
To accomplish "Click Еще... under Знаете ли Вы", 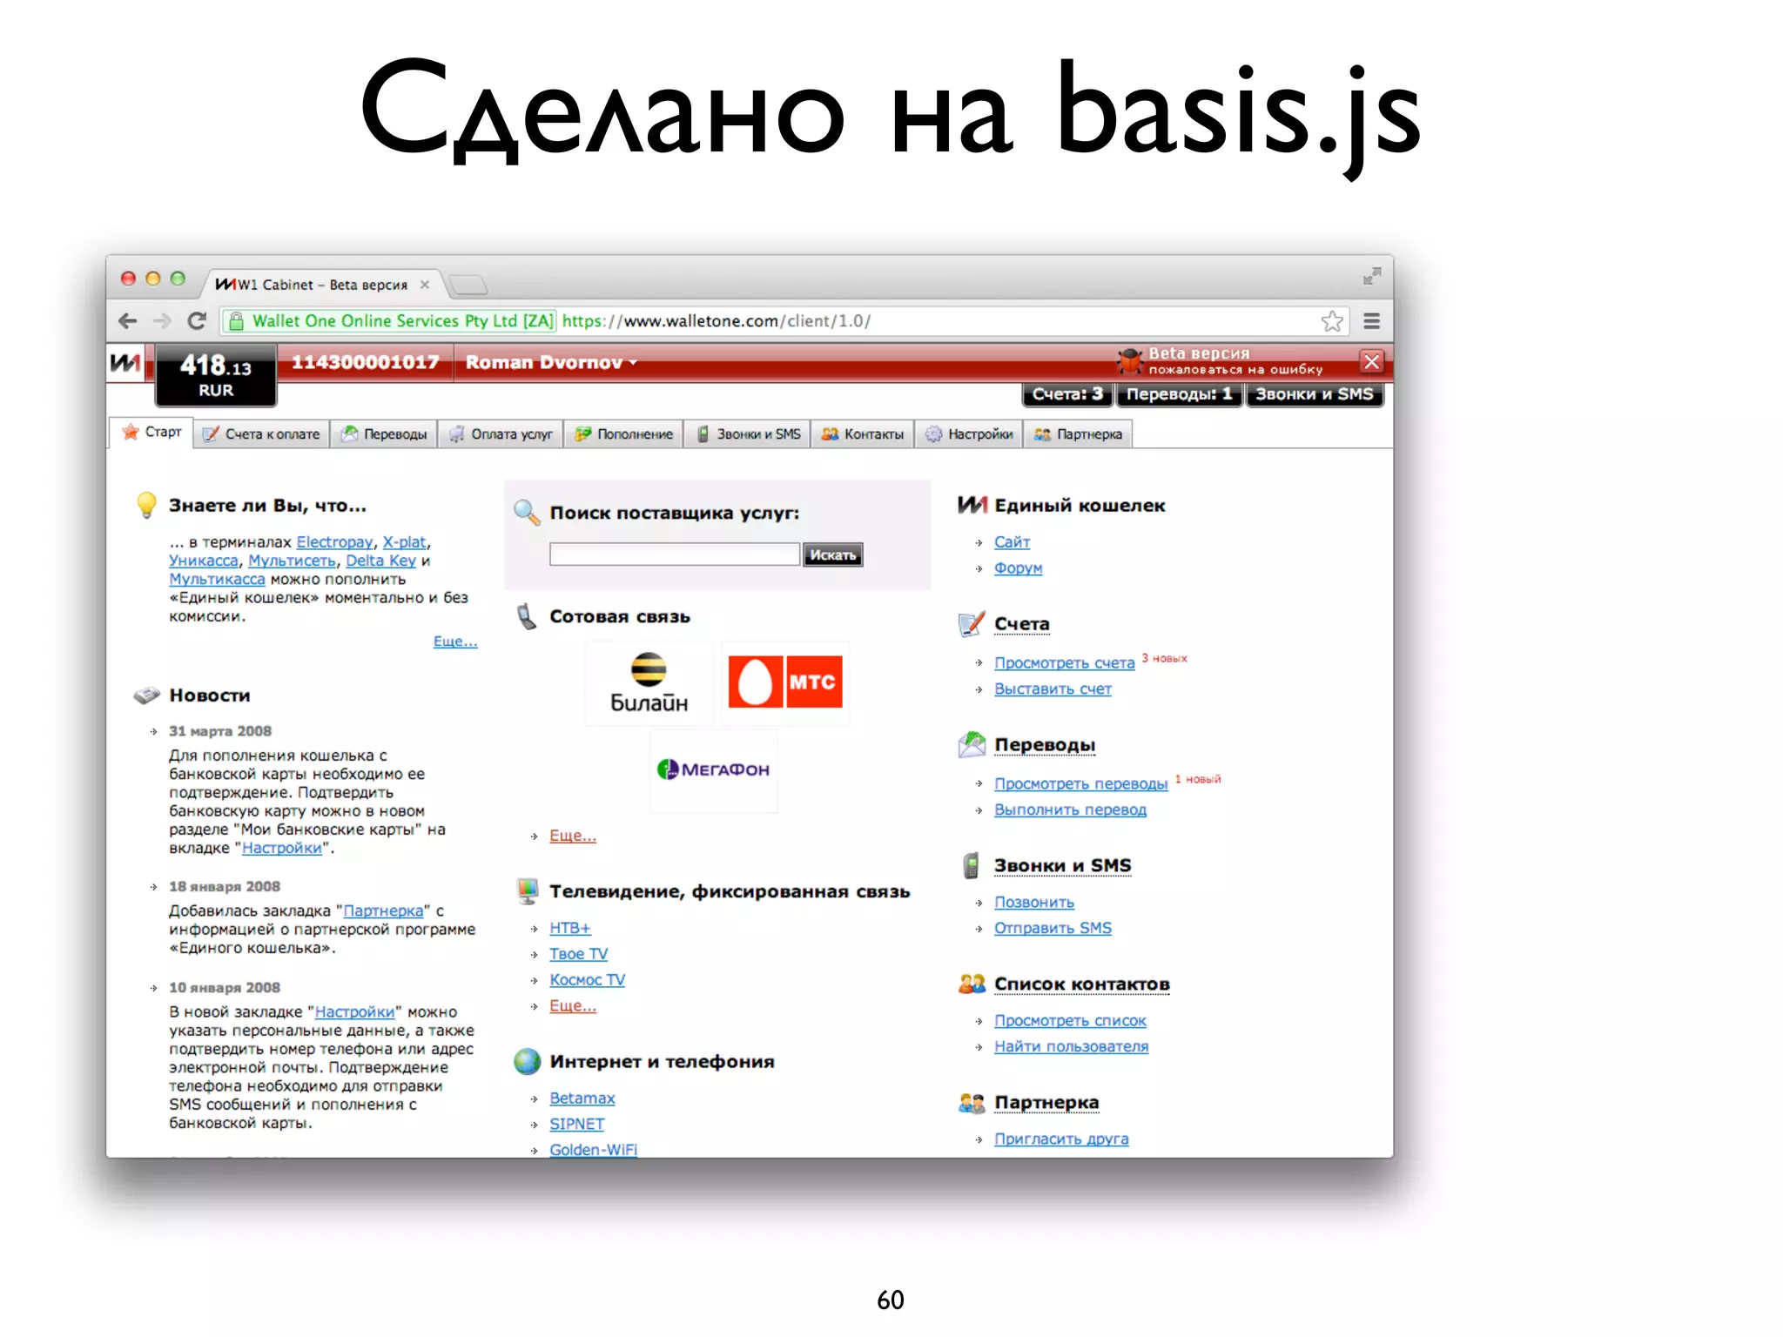I will click(x=455, y=642).
